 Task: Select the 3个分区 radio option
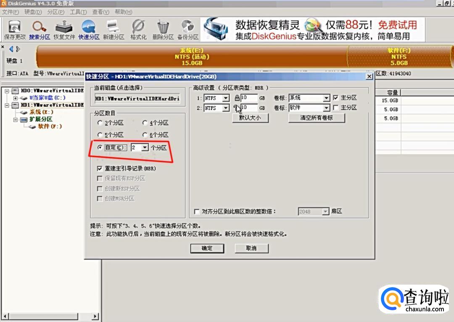point(100,123)
